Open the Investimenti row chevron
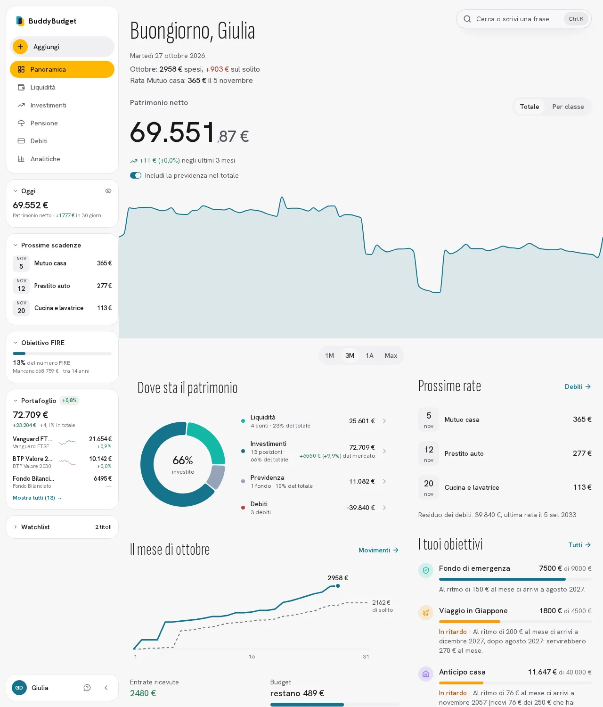 pos(384,451)
